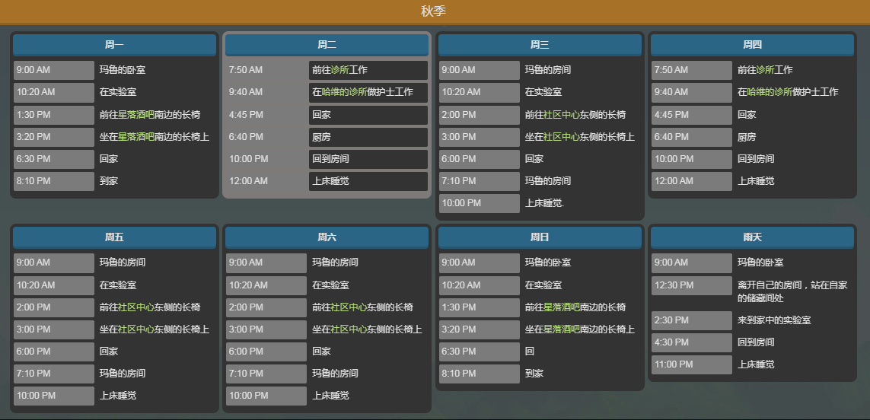
Task: Select the 周日 schedule header
Action: [x=540, y=237]
